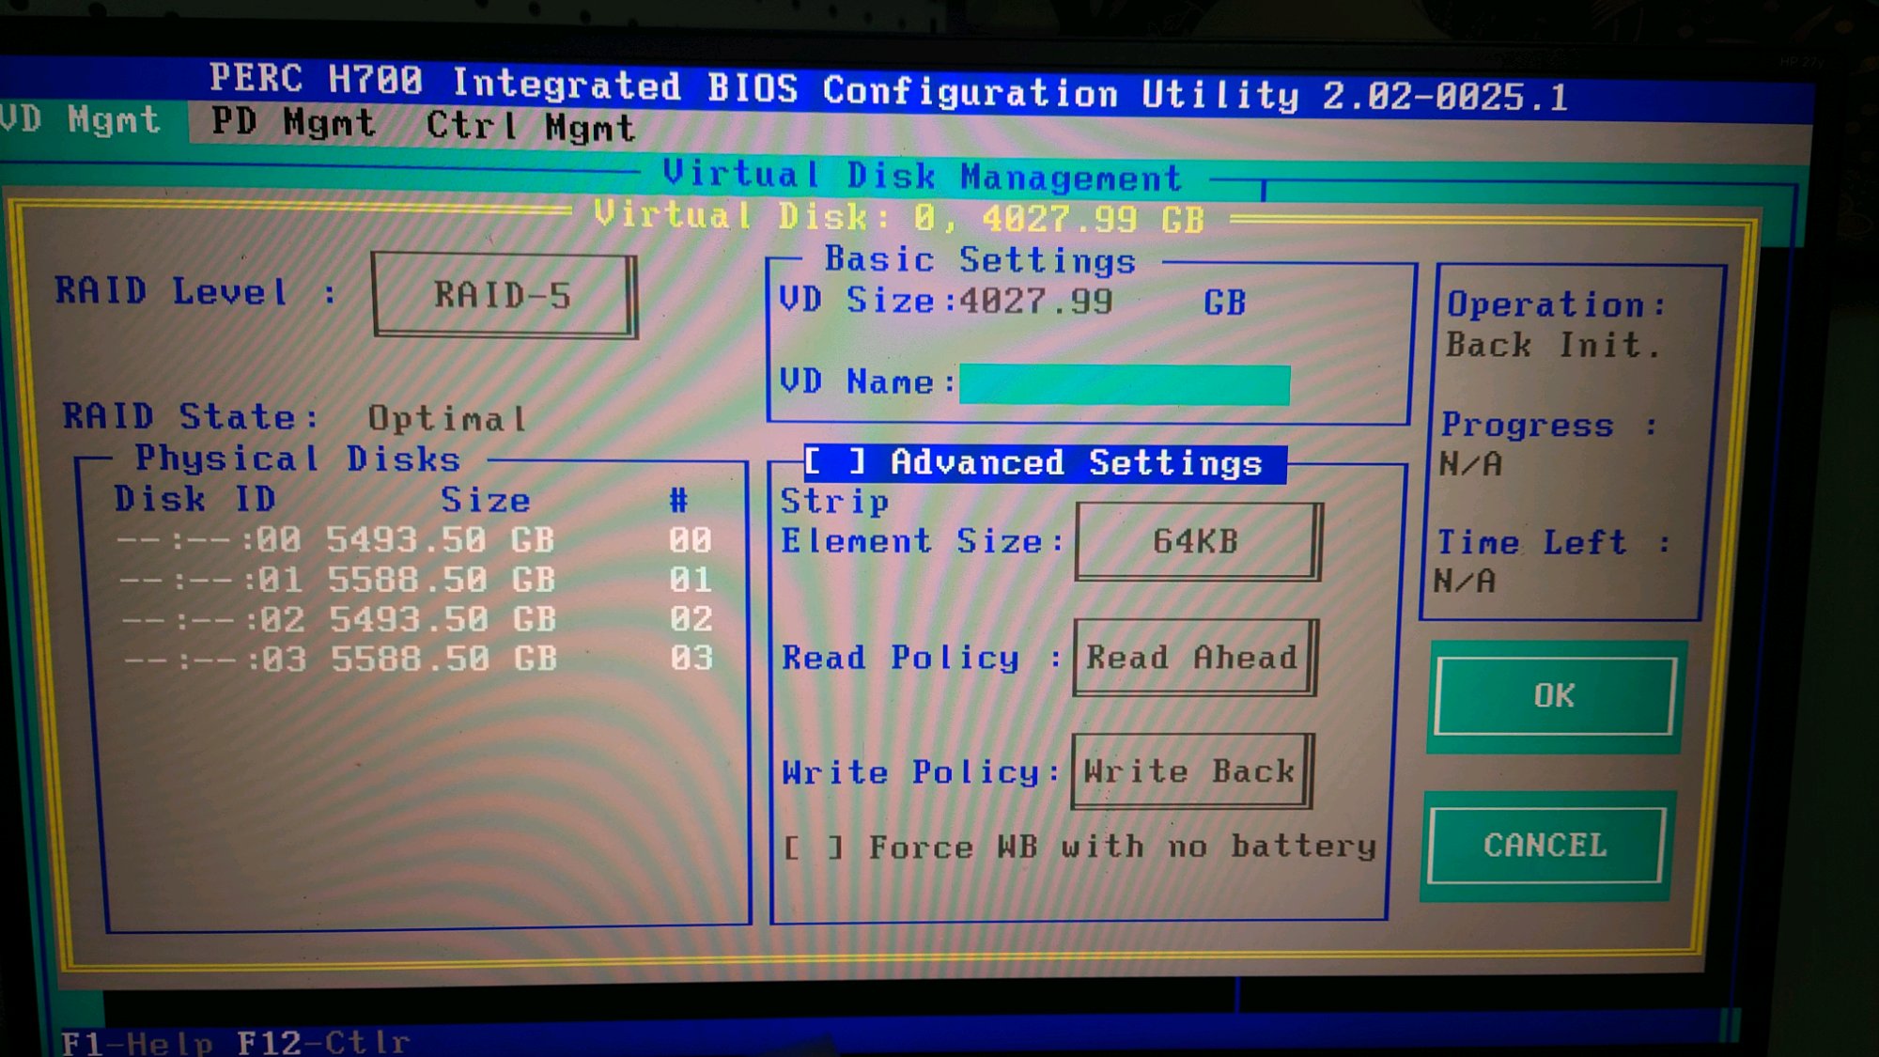This screenshot has height=1057, width=1879.
Task: Select physical disk 03 with 5588.50 GB
Action: (x=419, y=659)
